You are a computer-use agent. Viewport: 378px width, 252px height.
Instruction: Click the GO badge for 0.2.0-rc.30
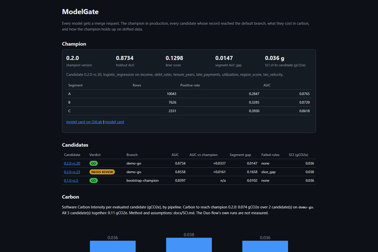click(93, 163)
